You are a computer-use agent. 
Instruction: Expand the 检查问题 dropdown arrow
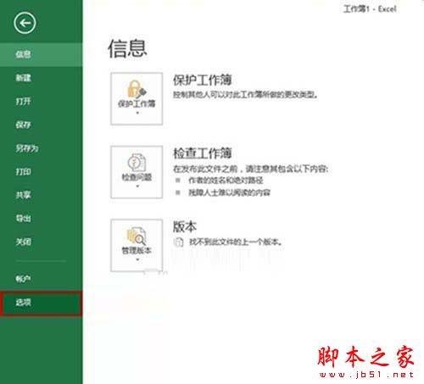(x=137, y=186)
